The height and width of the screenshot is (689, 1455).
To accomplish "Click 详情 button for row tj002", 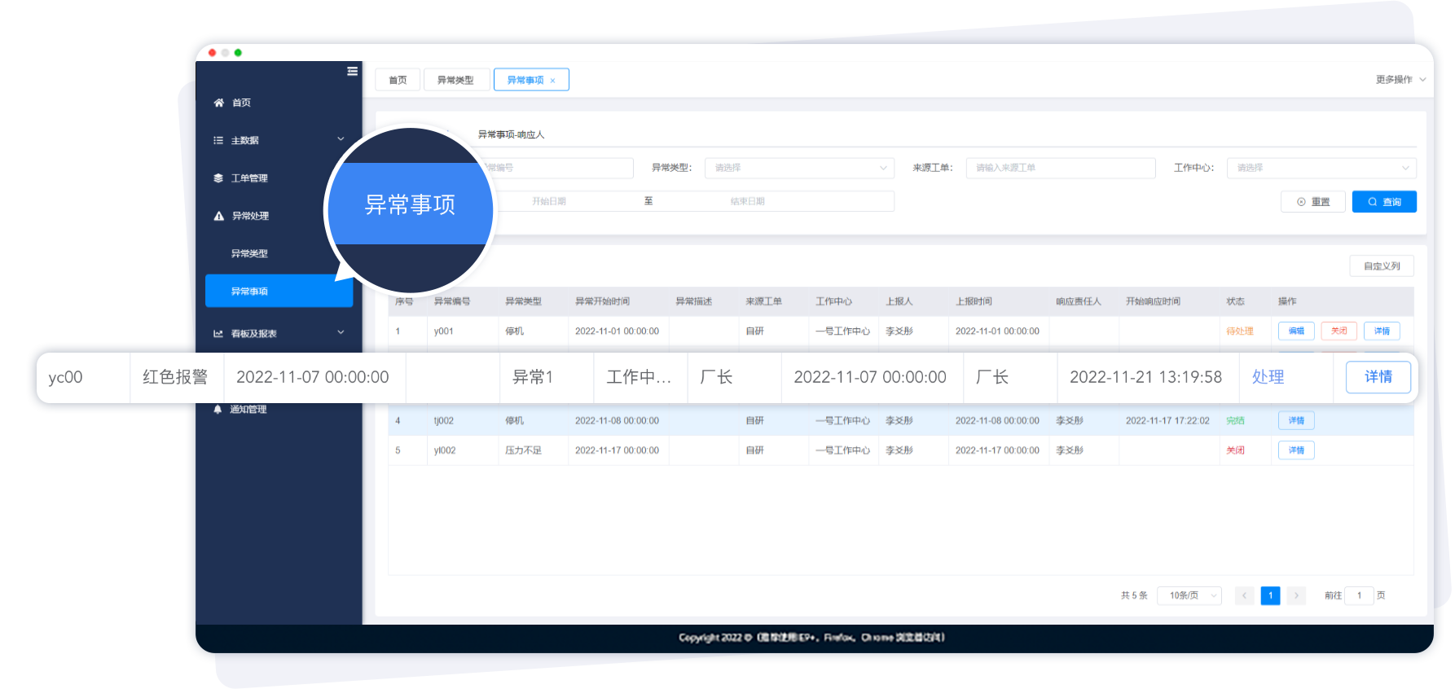I will click(1296, 420).
